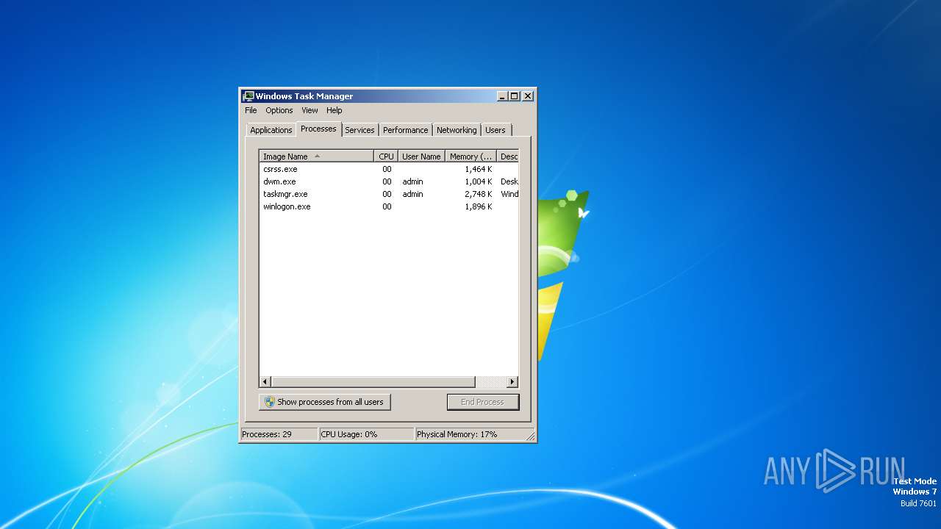Click admin user name for dwm.exe
Screen dimensions: 941x529
click(412, 181)
